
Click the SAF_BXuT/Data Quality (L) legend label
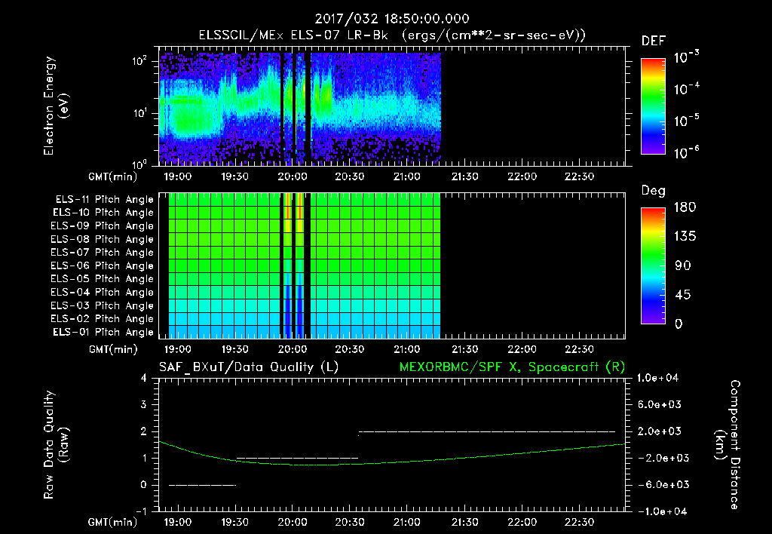point(248,367)
